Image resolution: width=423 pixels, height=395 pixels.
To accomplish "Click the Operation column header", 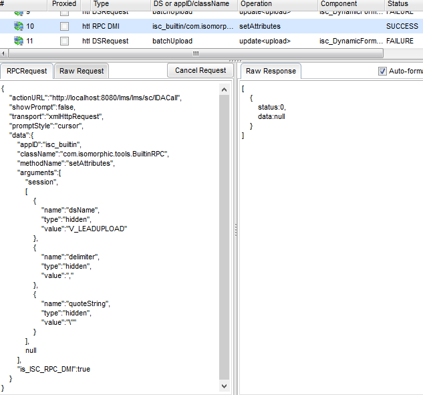I will pos(256,4).
